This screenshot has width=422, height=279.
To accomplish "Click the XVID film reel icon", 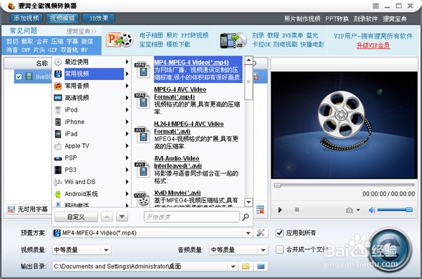I will pos(142,199).
